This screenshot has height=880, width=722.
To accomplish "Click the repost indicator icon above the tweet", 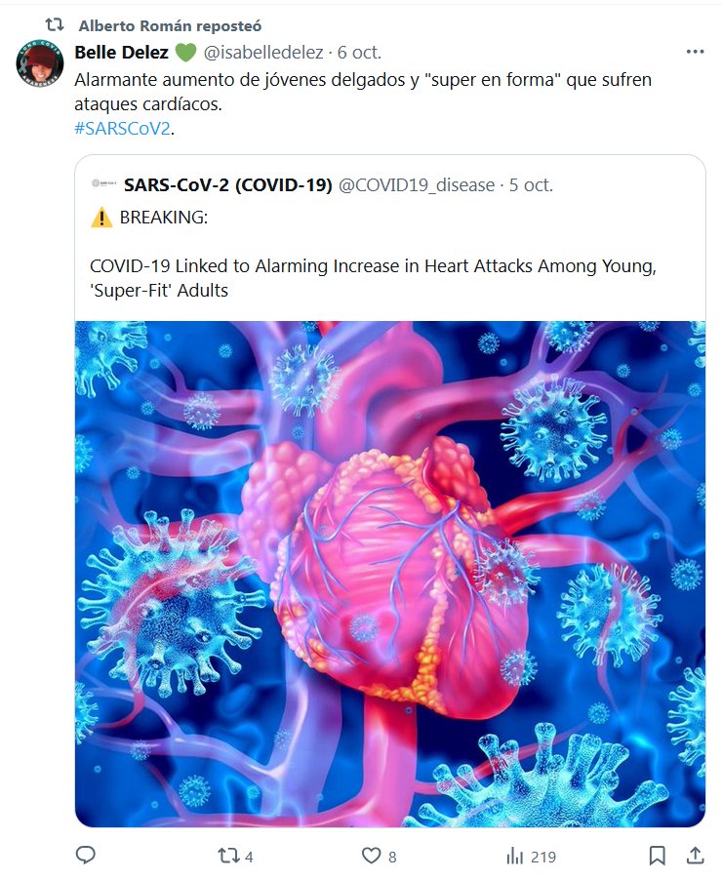I will point(55,25).
